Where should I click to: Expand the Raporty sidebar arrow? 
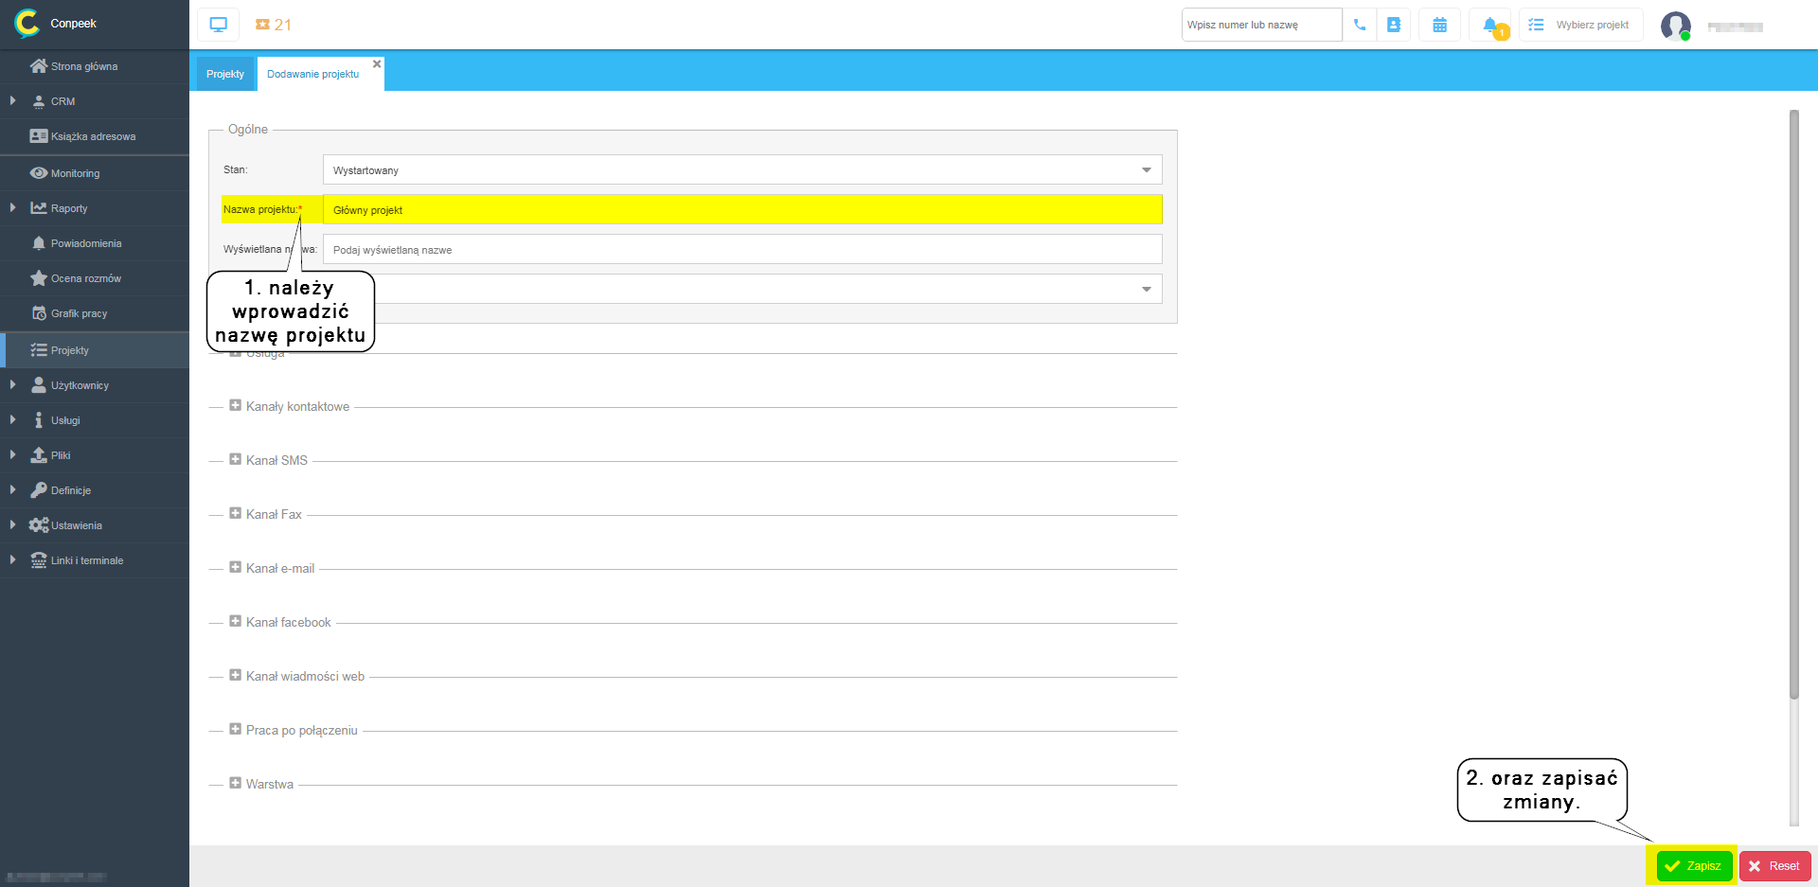pos(12,207)
